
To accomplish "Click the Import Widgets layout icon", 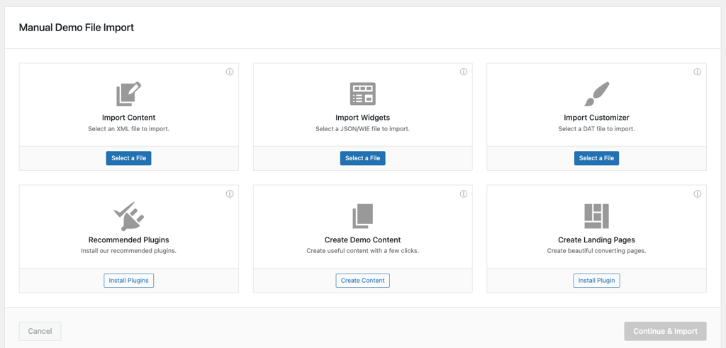I will coord(362,94).
